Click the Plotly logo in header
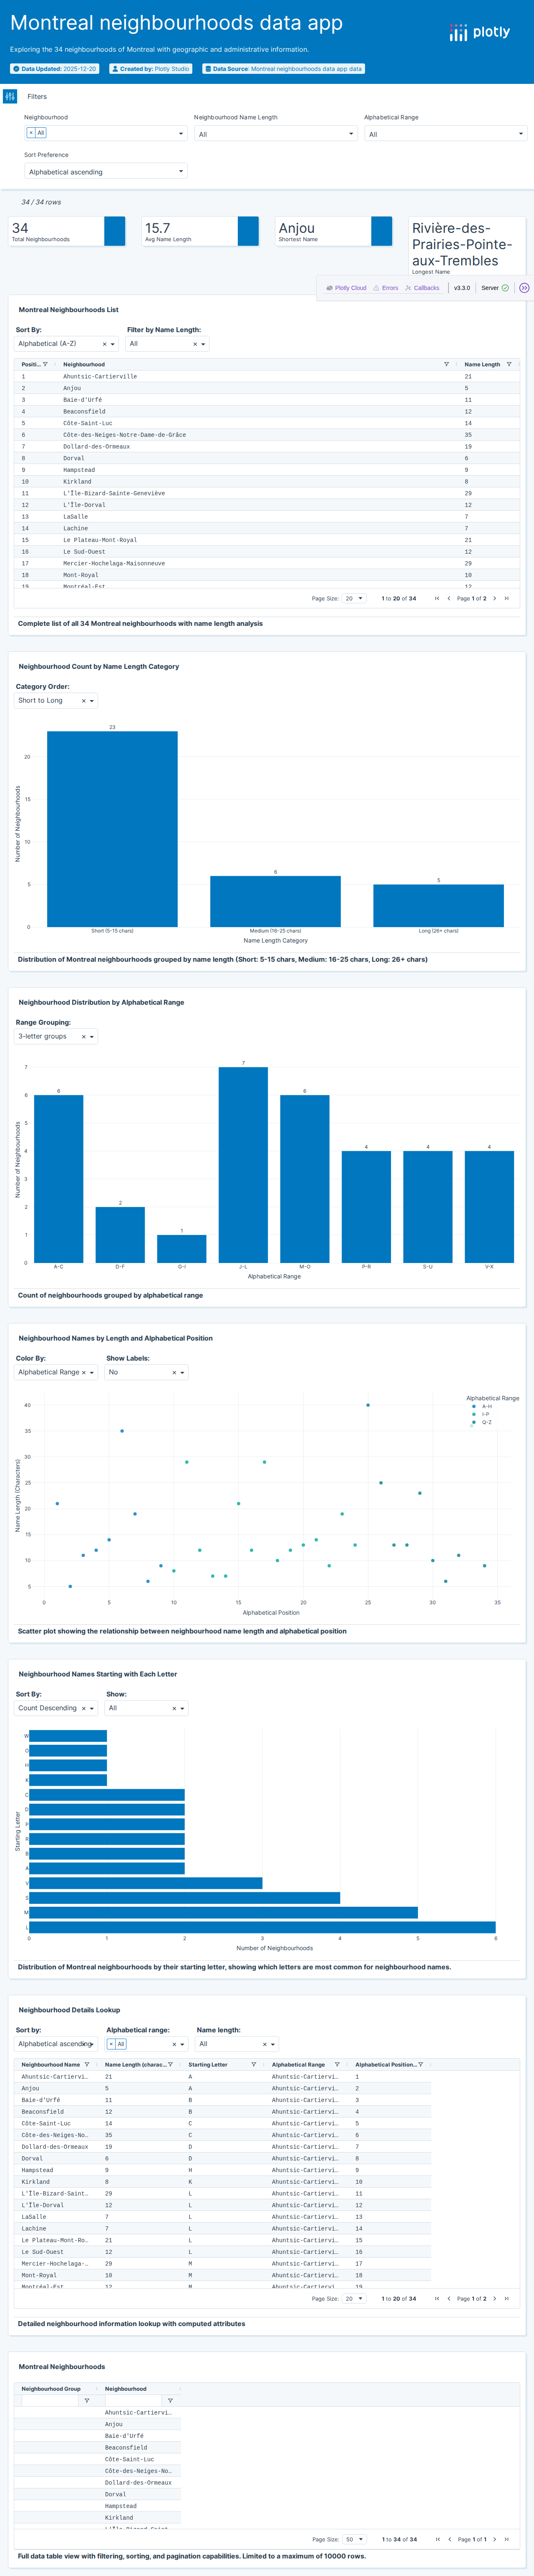 [x=480, y=32]
